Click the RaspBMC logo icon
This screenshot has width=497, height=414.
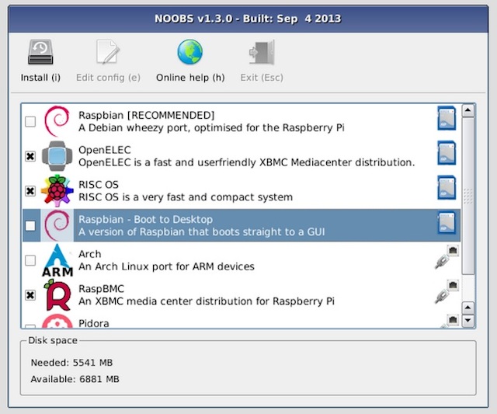(57, 294)
